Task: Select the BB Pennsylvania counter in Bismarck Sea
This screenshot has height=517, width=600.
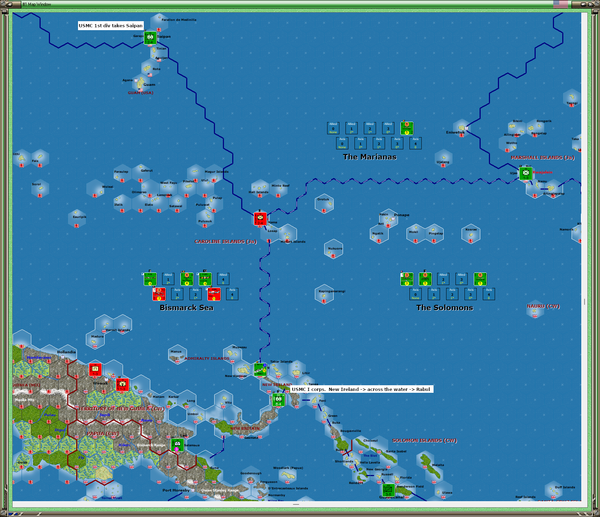Action: [x=187, y=279]
